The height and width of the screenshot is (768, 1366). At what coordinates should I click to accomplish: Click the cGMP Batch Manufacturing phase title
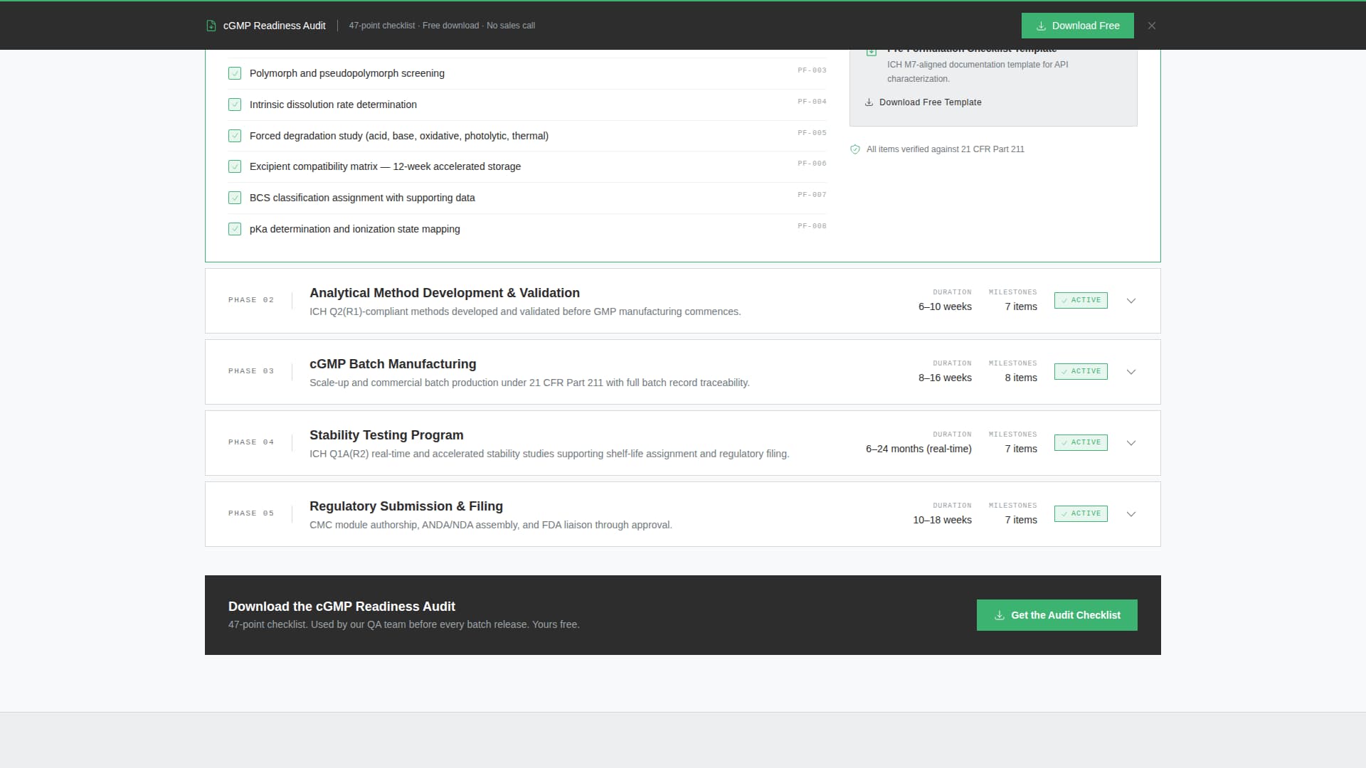click(x=393, y=364)
